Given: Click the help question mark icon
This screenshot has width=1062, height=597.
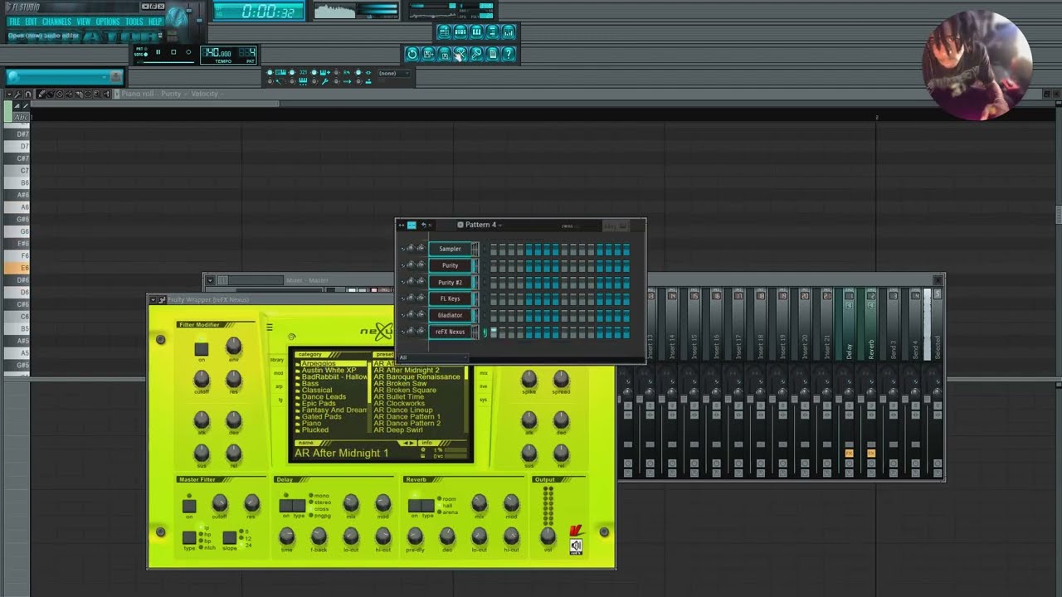Looking at the screenshot, I should [509, 54].
